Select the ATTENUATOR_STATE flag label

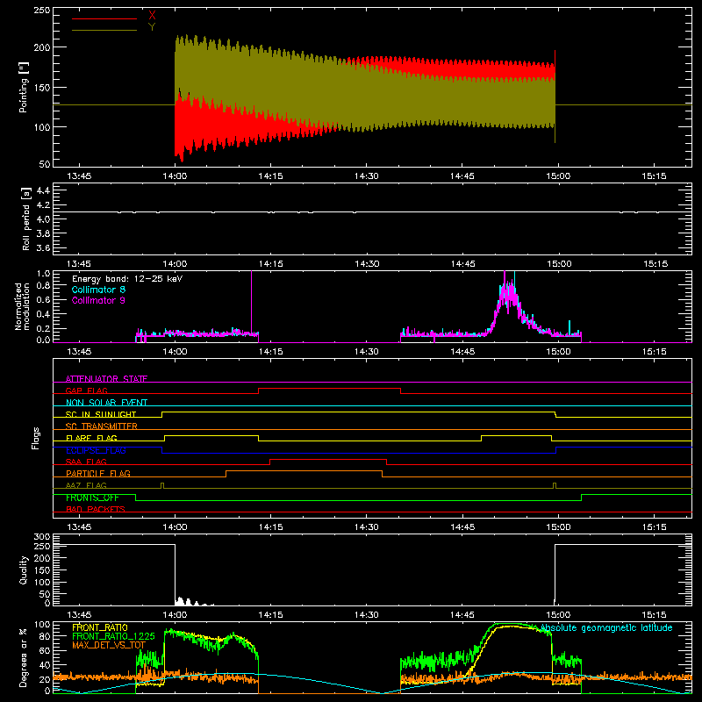coord(106,379)
